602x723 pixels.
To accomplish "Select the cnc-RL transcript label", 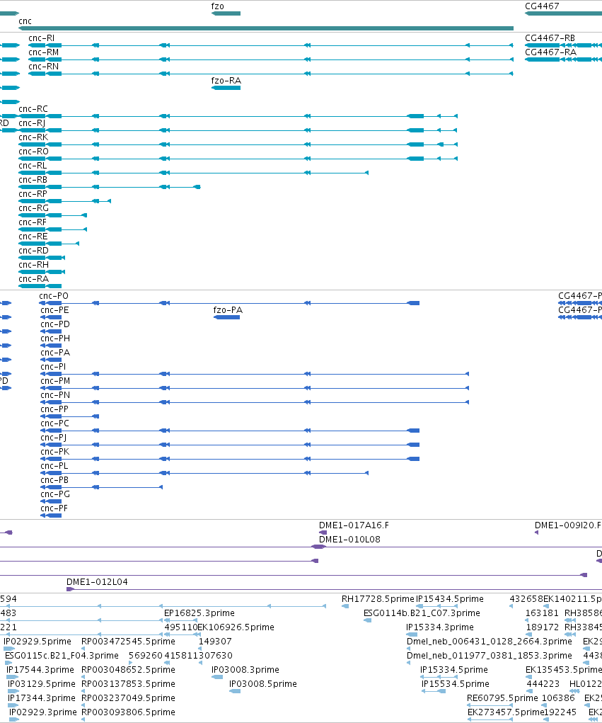I will (x=33, y=166).
